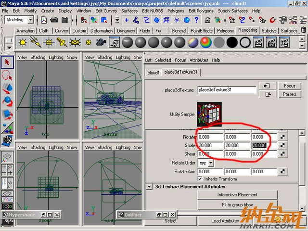Activate the Move tool
The height and width of the screenshot is (231, 308).
tap(7, 88)
